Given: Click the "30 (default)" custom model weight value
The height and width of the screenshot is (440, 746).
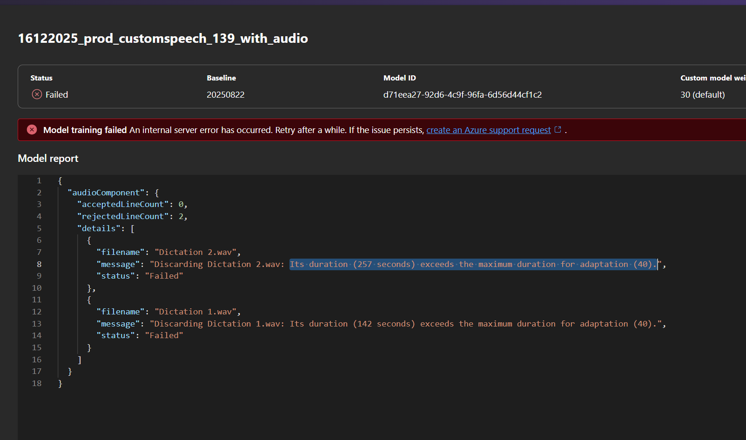Looking at the screenshot, I should click(x=703, y=95).
